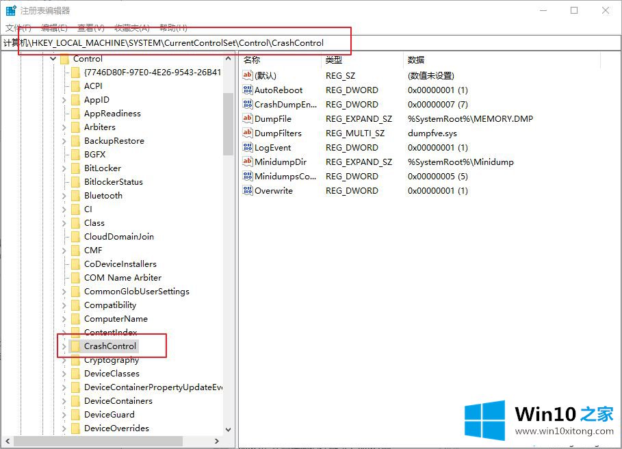This screenshot has width=622, height=449.
Task: Select the ContentIndex key
Action: 111,333
